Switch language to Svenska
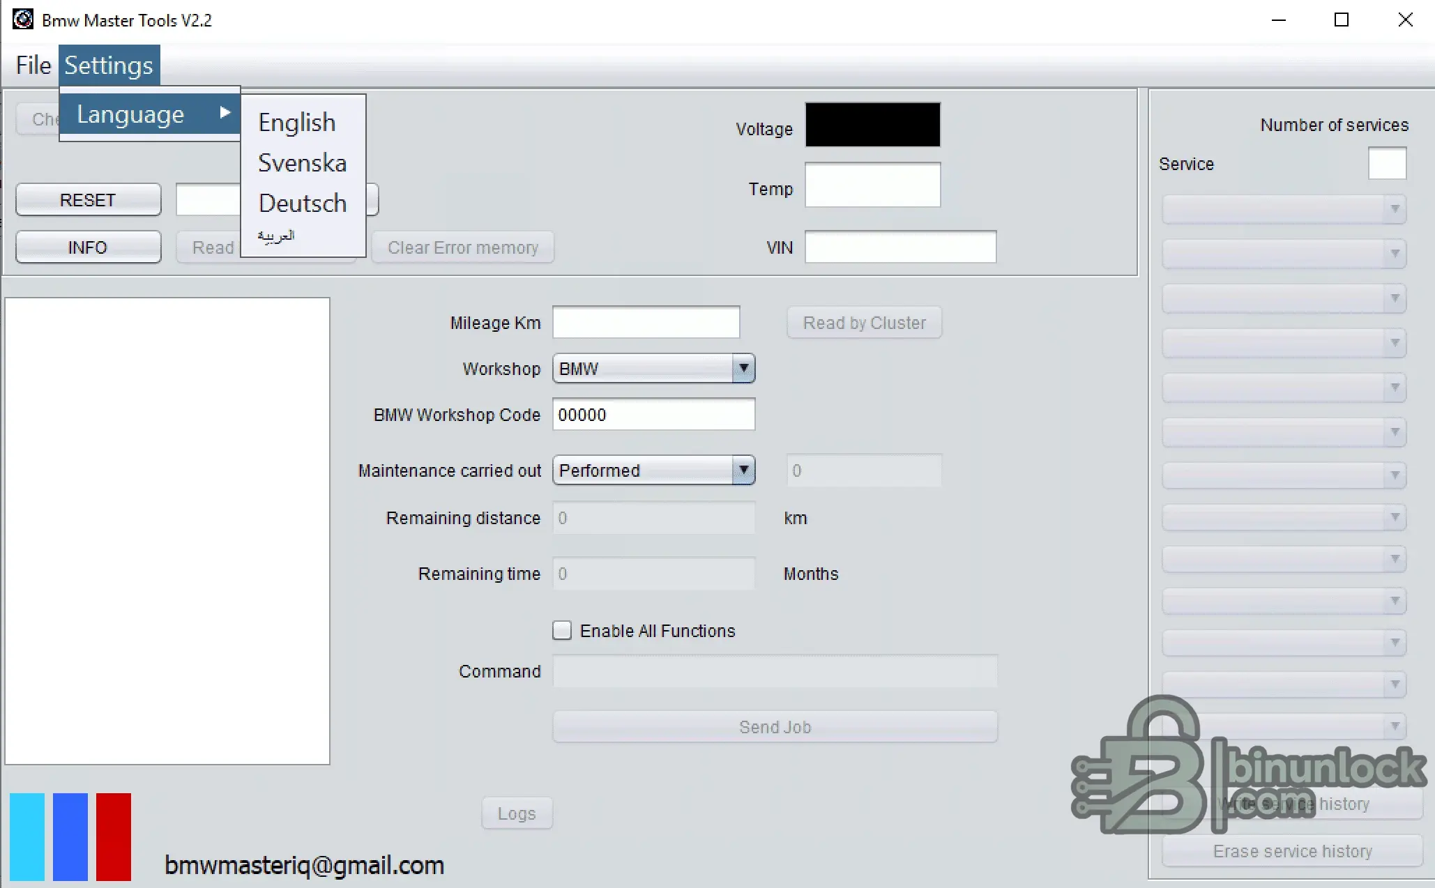 [x=303, y=162]
